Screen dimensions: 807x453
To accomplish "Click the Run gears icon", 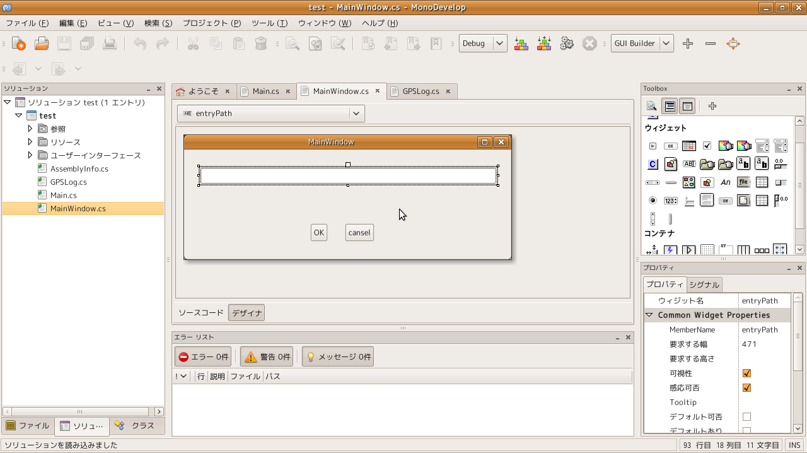I will click(567, 44).
